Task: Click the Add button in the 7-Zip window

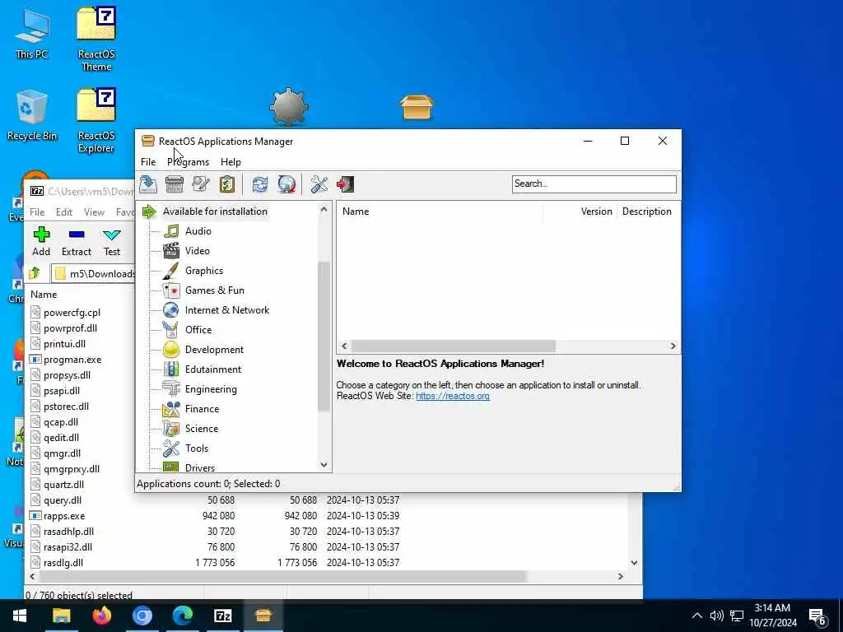Action: point(41,241)
